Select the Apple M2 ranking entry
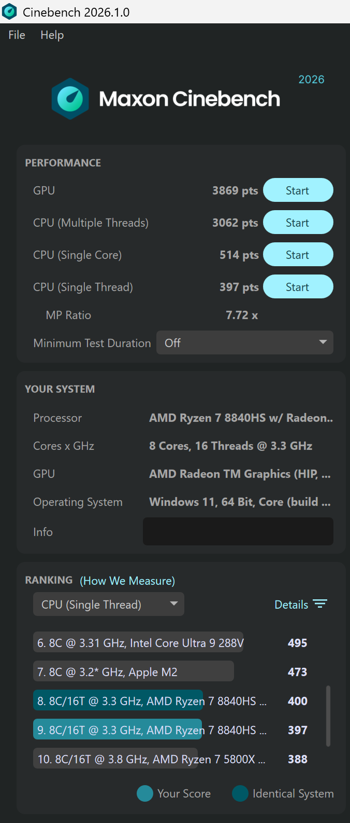 coord(171,672)
